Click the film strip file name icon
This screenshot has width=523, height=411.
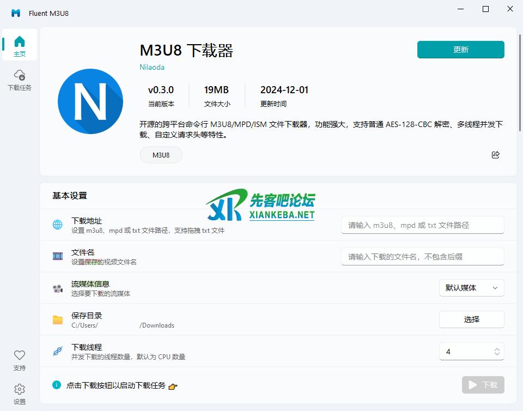tap(58, 256)
